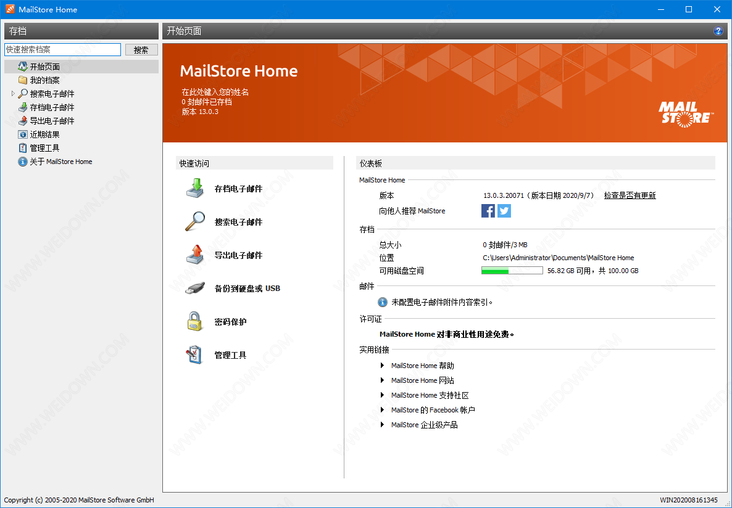Image resolution: width=732 pixels, height=508 pixels.
Task: Open 备份到硬盘或 USB link
Action: pyautogui.click(x=247, y=289)
